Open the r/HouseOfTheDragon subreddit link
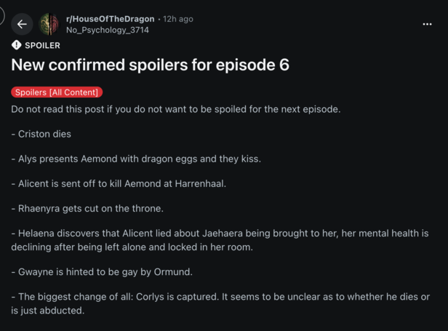Viewport: 448px width, 331px height. point(111,19)
